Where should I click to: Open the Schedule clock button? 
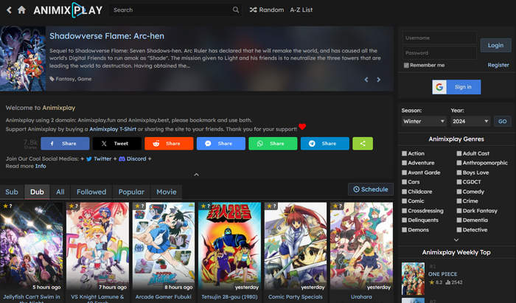point(371,189)
